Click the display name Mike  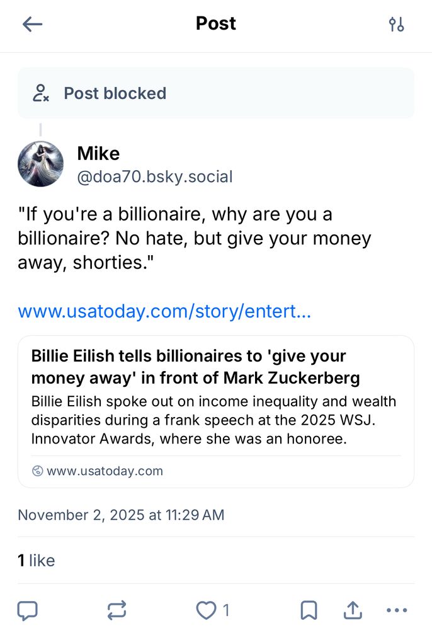[x=98, y=153]
